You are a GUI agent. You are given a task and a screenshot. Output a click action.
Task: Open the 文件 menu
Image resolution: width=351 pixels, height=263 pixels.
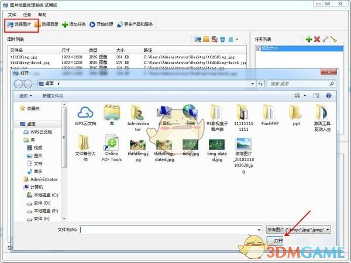[12, 15]
